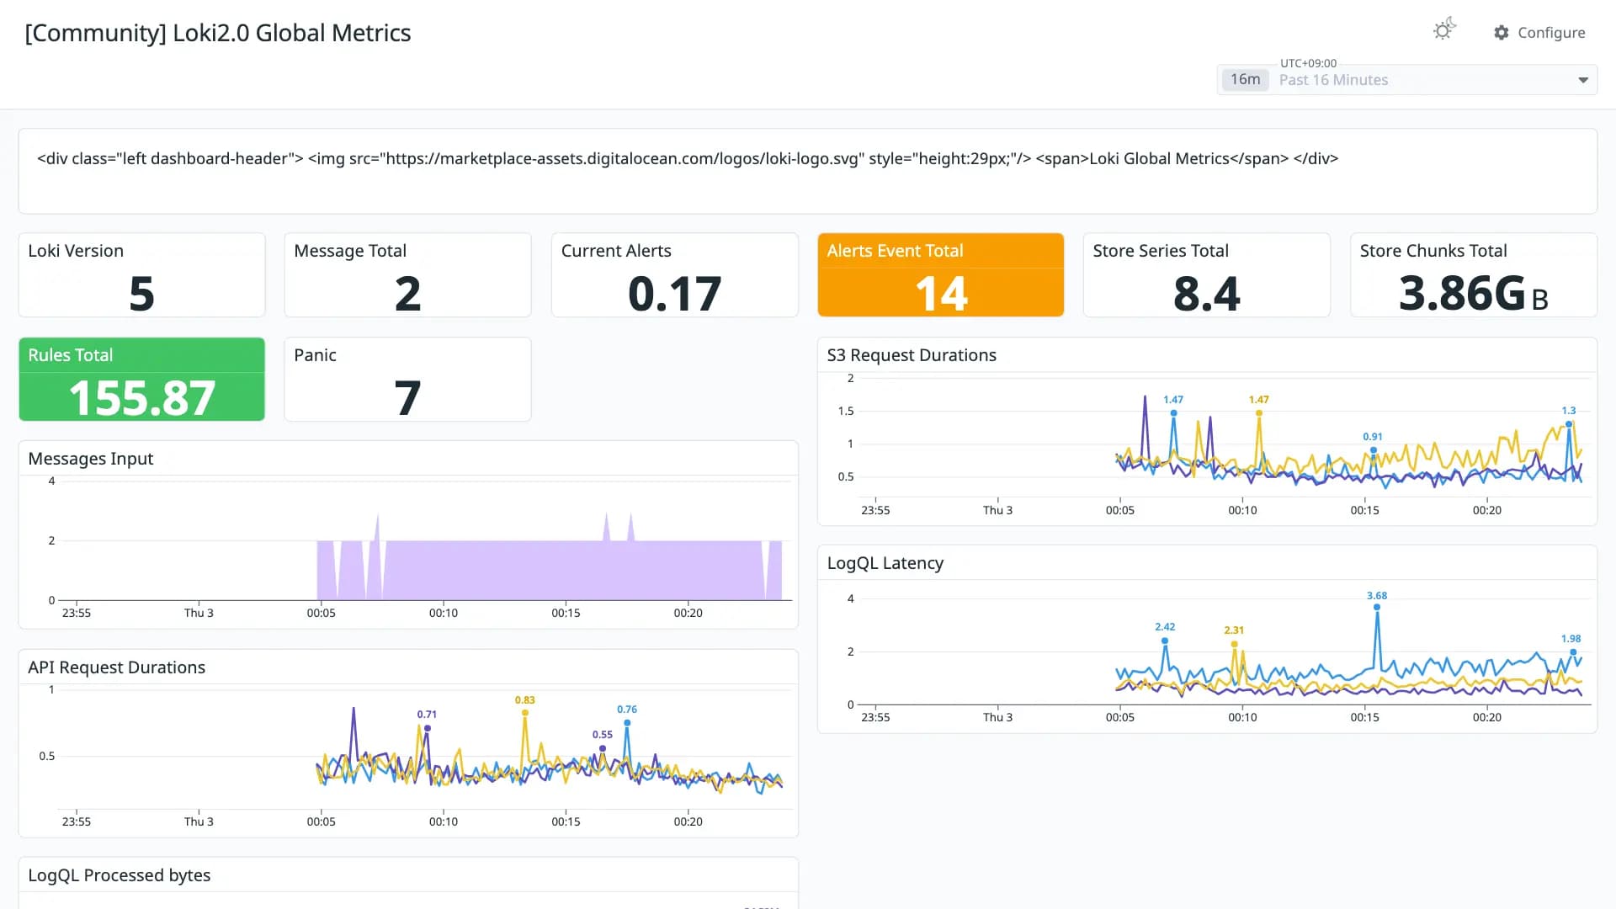Click the API Request Durations title
This screenshot has width=1616, height=909.
coord(116,667)
